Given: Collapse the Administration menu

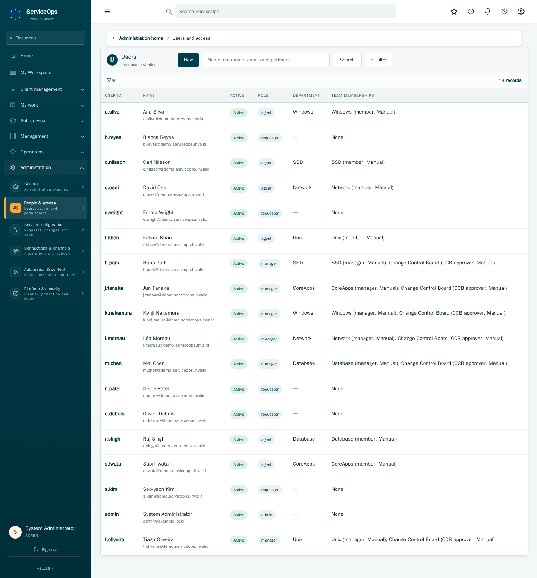Looking at the screenshot, I should tap(45, 168).
